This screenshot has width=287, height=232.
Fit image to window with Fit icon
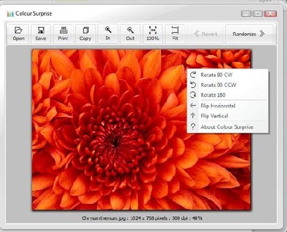coord(175,34)
